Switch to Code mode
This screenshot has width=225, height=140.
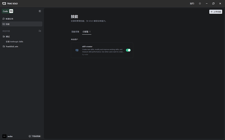pos(5,11)
